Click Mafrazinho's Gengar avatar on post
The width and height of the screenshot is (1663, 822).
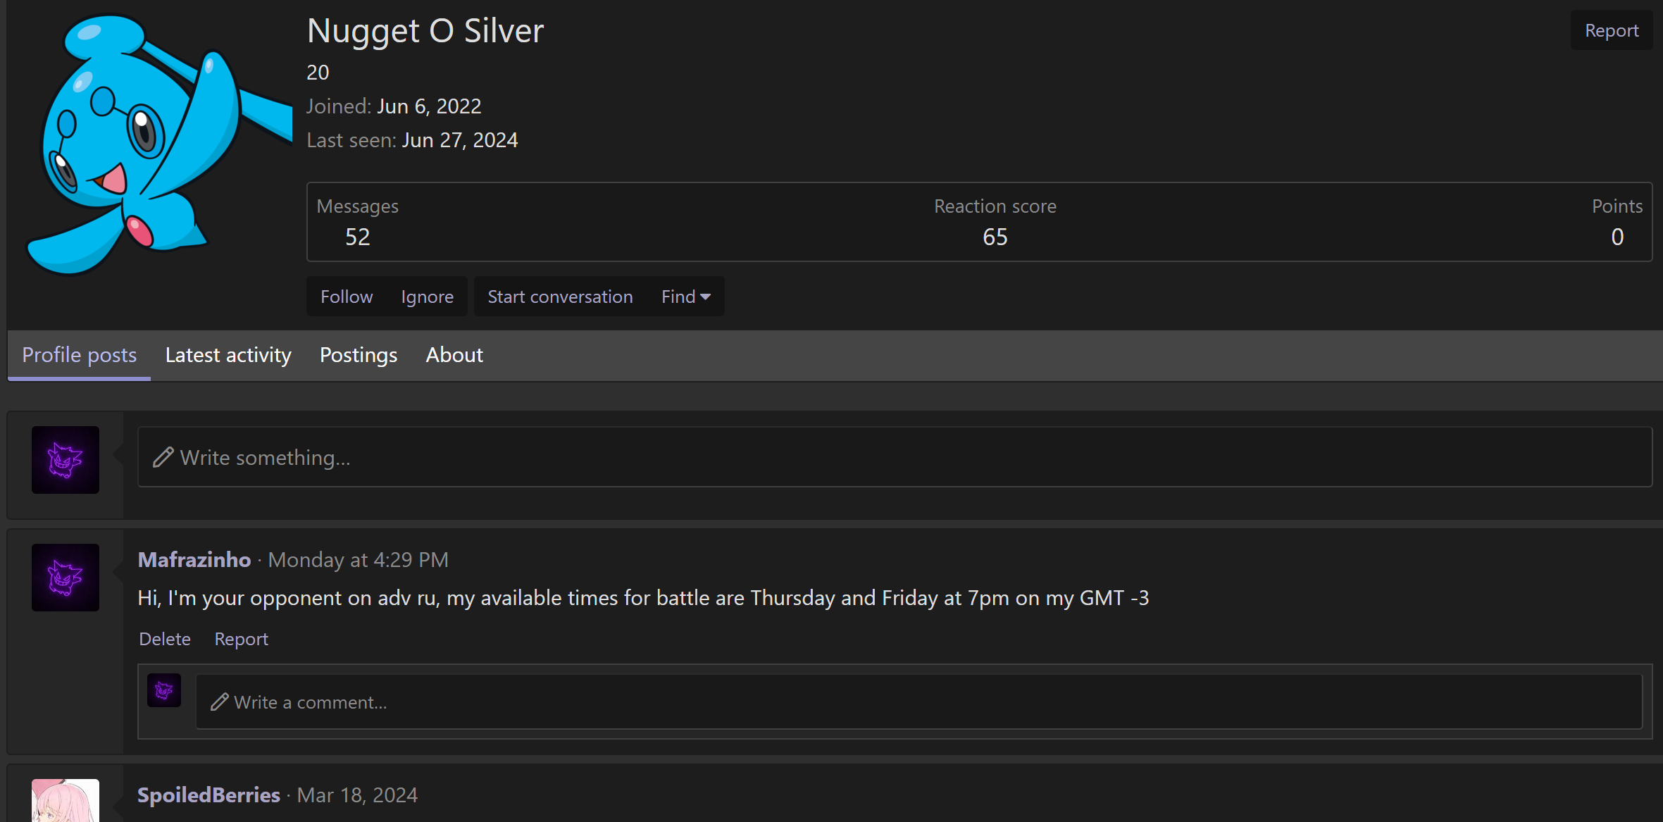click(x=66, y=578)
